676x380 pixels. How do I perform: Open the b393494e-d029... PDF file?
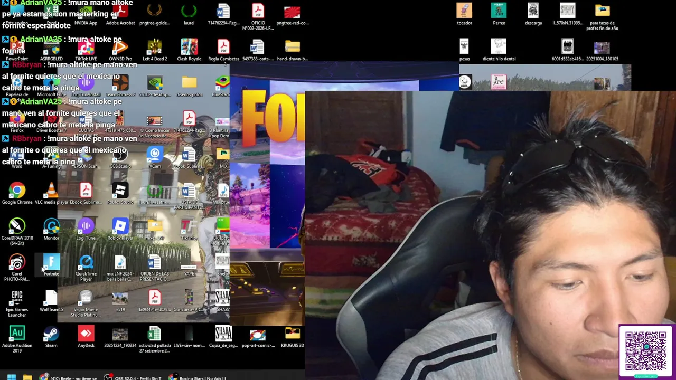(x=154, y=301)
